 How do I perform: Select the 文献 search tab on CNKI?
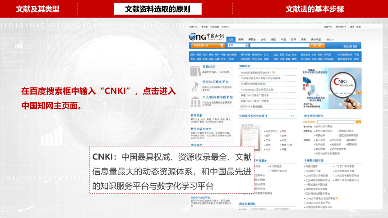tap(231, 40)
